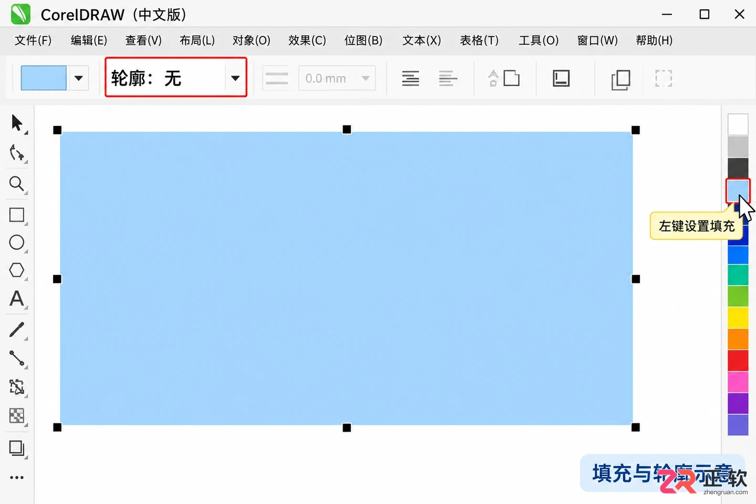Select the Crop tool
This screenshot has width=756, height=504.
(x=17, y=387)
